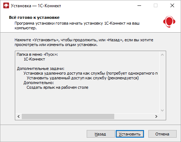Click the right arrow of horizontal scrollbar
The image size is (181, 142).
click(x=156, y=116)
